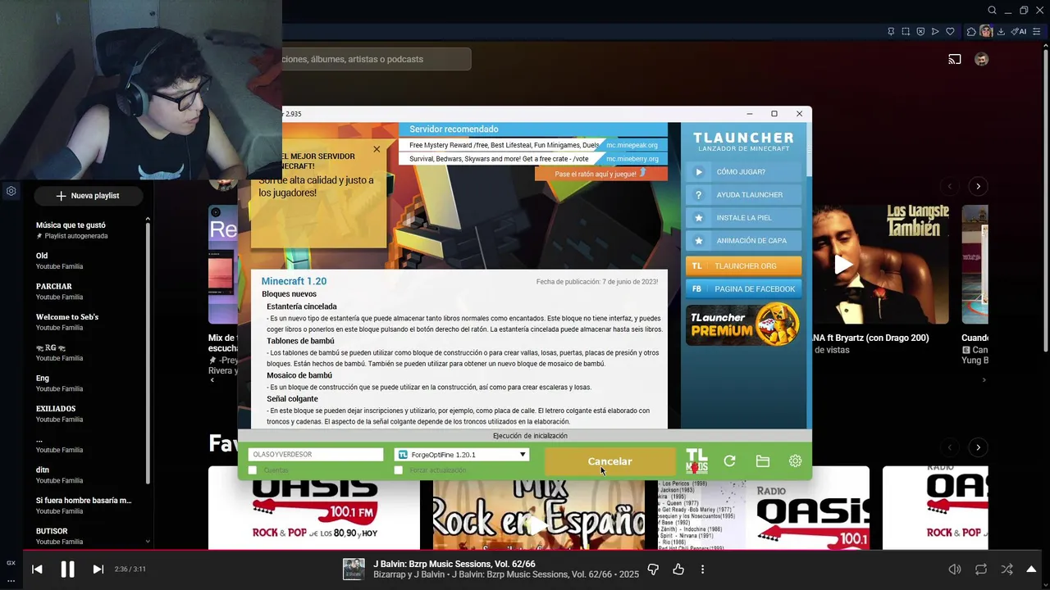The height and width of the screenshot is (590, 1050).
Task: Click the TLauncher Premium banner
Action: pos(743,324)
